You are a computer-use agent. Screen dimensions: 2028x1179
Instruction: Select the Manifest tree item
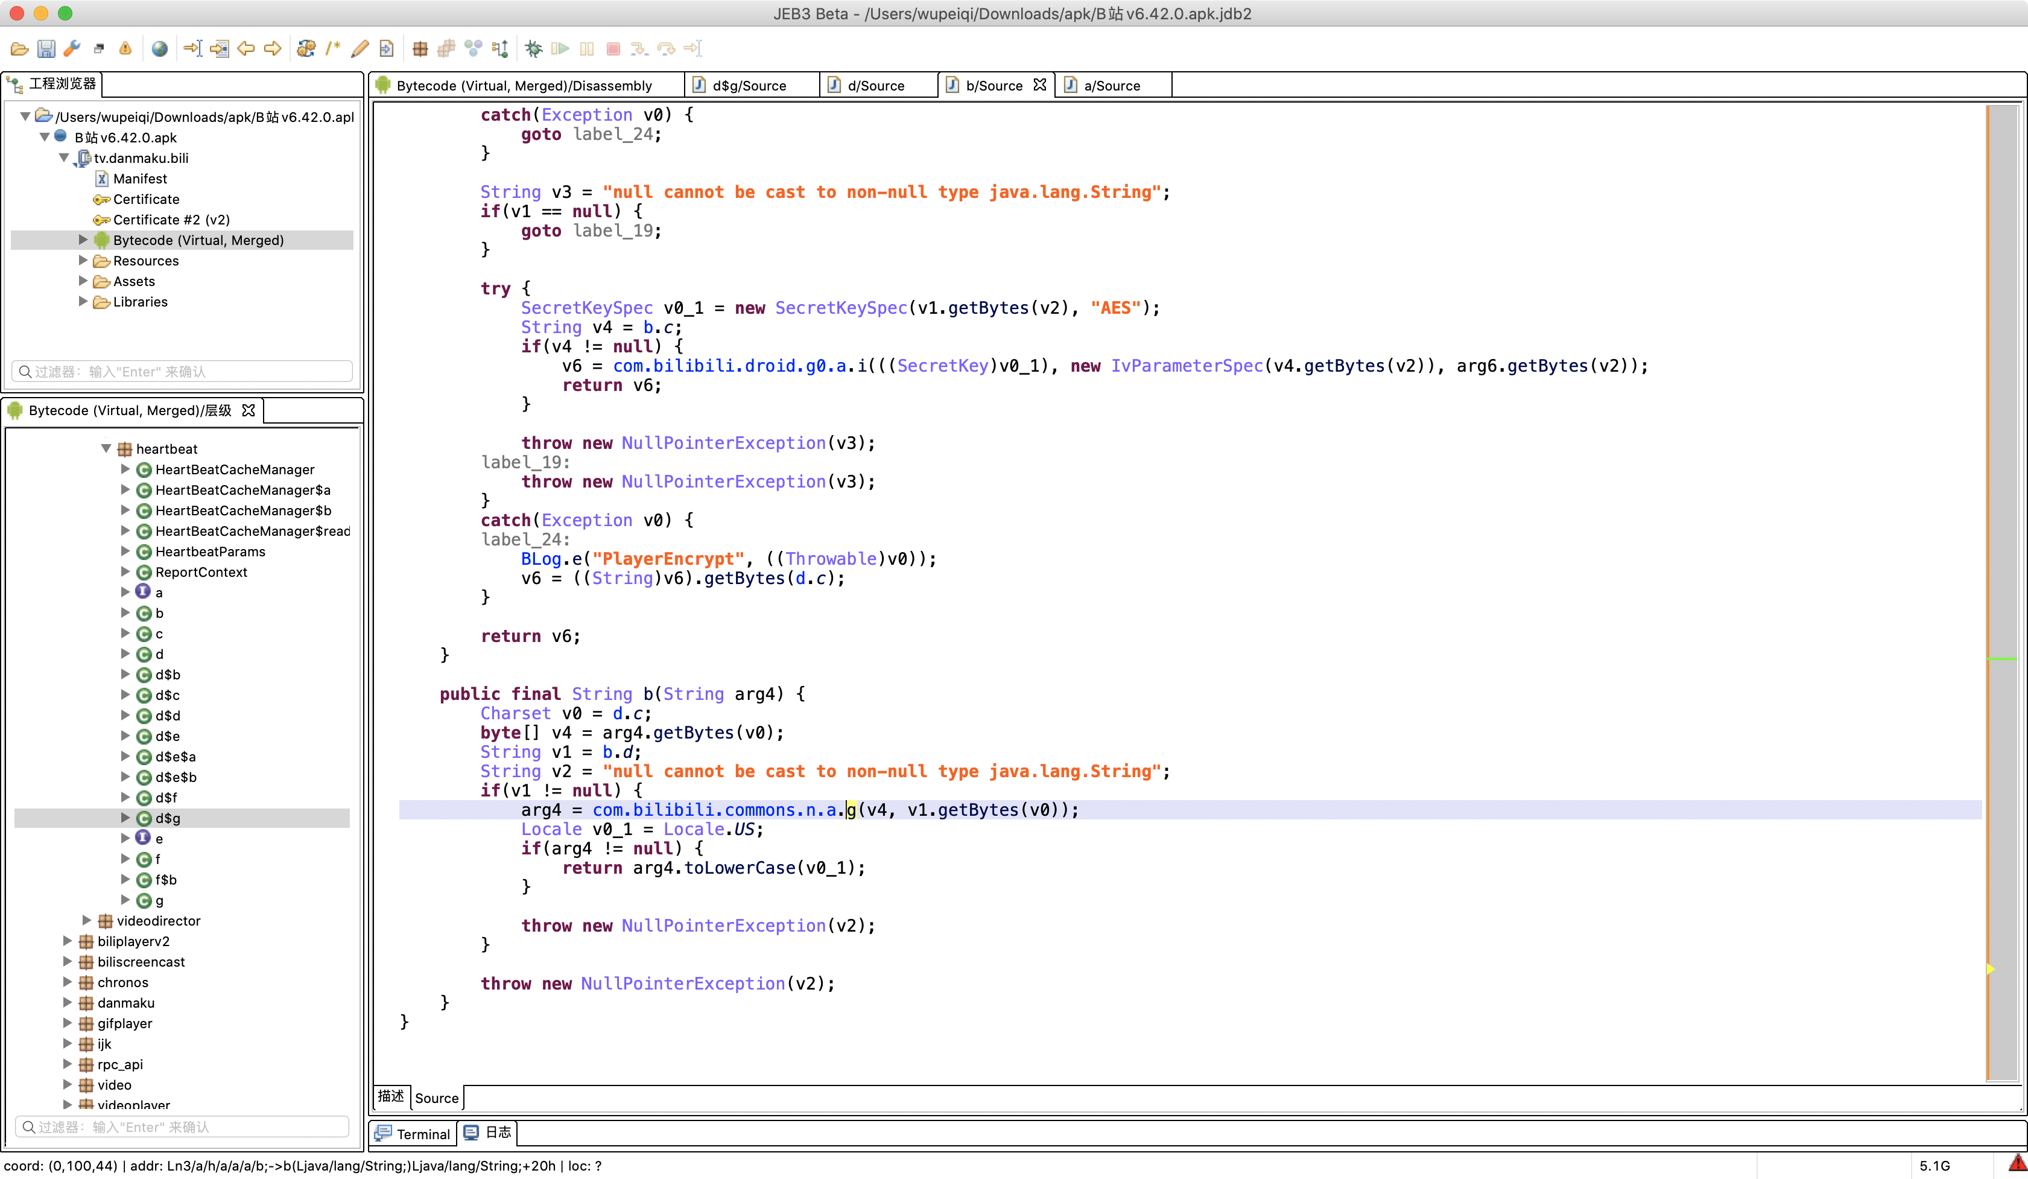pyautogui.click(x=140, y=179)
